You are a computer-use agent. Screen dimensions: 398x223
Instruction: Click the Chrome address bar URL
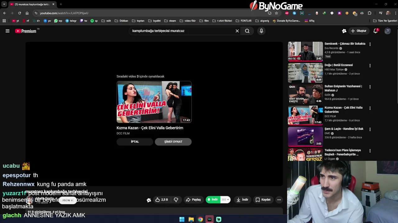64,13
